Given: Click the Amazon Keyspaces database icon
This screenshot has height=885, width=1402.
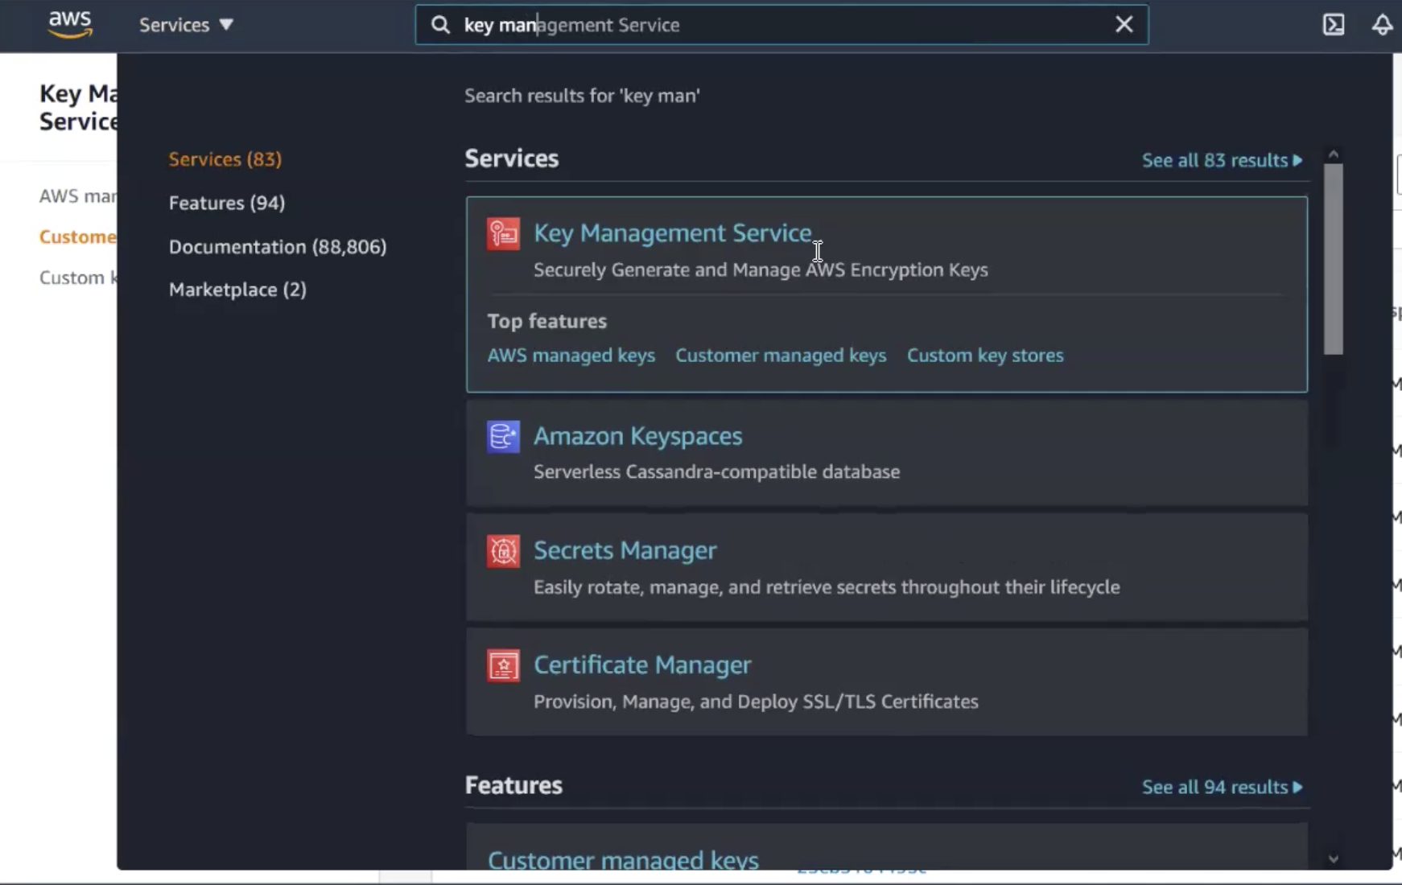Looking at the screenshot, I should [x=502, y=437].
